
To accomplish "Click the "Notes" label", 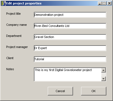I will pyautogui.click(x=10, y=69).
